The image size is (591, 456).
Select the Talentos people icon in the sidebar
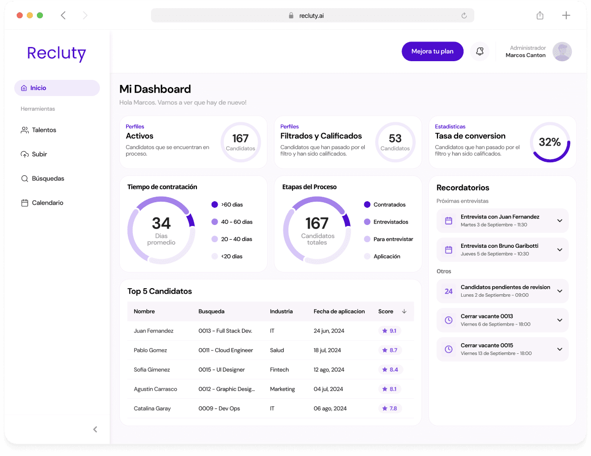pyautogui.click(x=24, y=130)
